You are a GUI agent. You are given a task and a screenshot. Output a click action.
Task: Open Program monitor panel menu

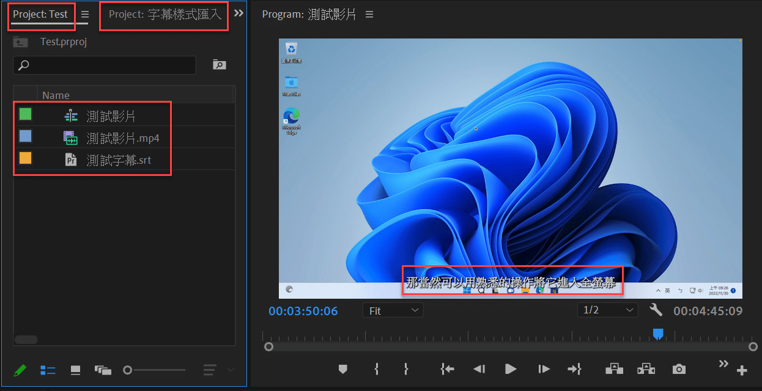(369, 14)
